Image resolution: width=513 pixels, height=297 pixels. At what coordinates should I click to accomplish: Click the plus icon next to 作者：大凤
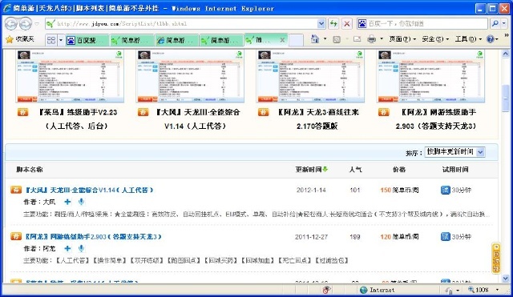67,202
